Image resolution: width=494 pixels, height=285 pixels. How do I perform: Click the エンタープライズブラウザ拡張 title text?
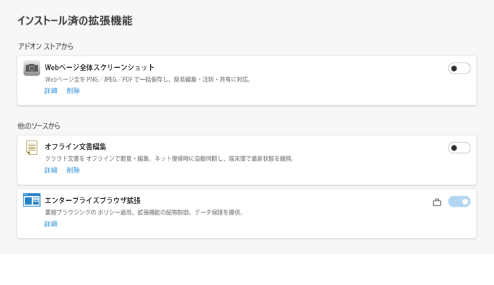[x=92, y=200]
